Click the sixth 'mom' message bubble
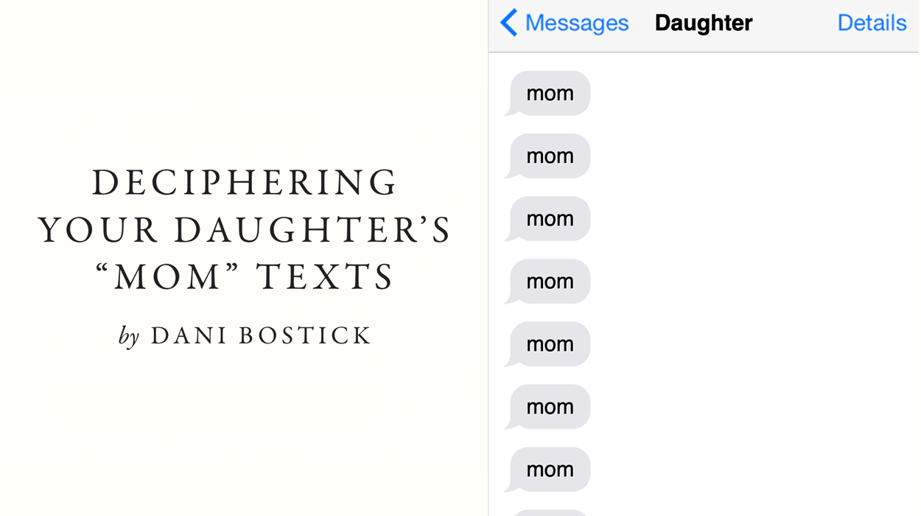The width and height of the screenshot is (921, 516). coord(548,407)
